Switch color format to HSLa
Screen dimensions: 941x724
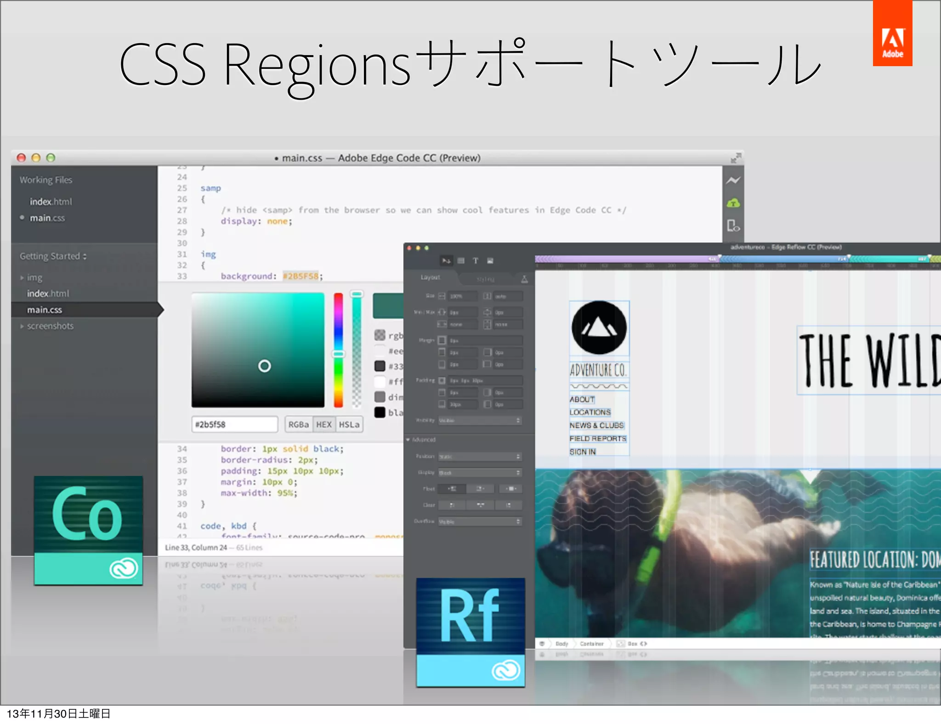coord(349,424)
